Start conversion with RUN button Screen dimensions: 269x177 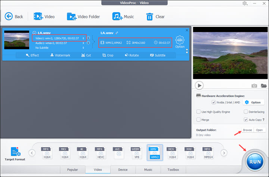point(255,162)
